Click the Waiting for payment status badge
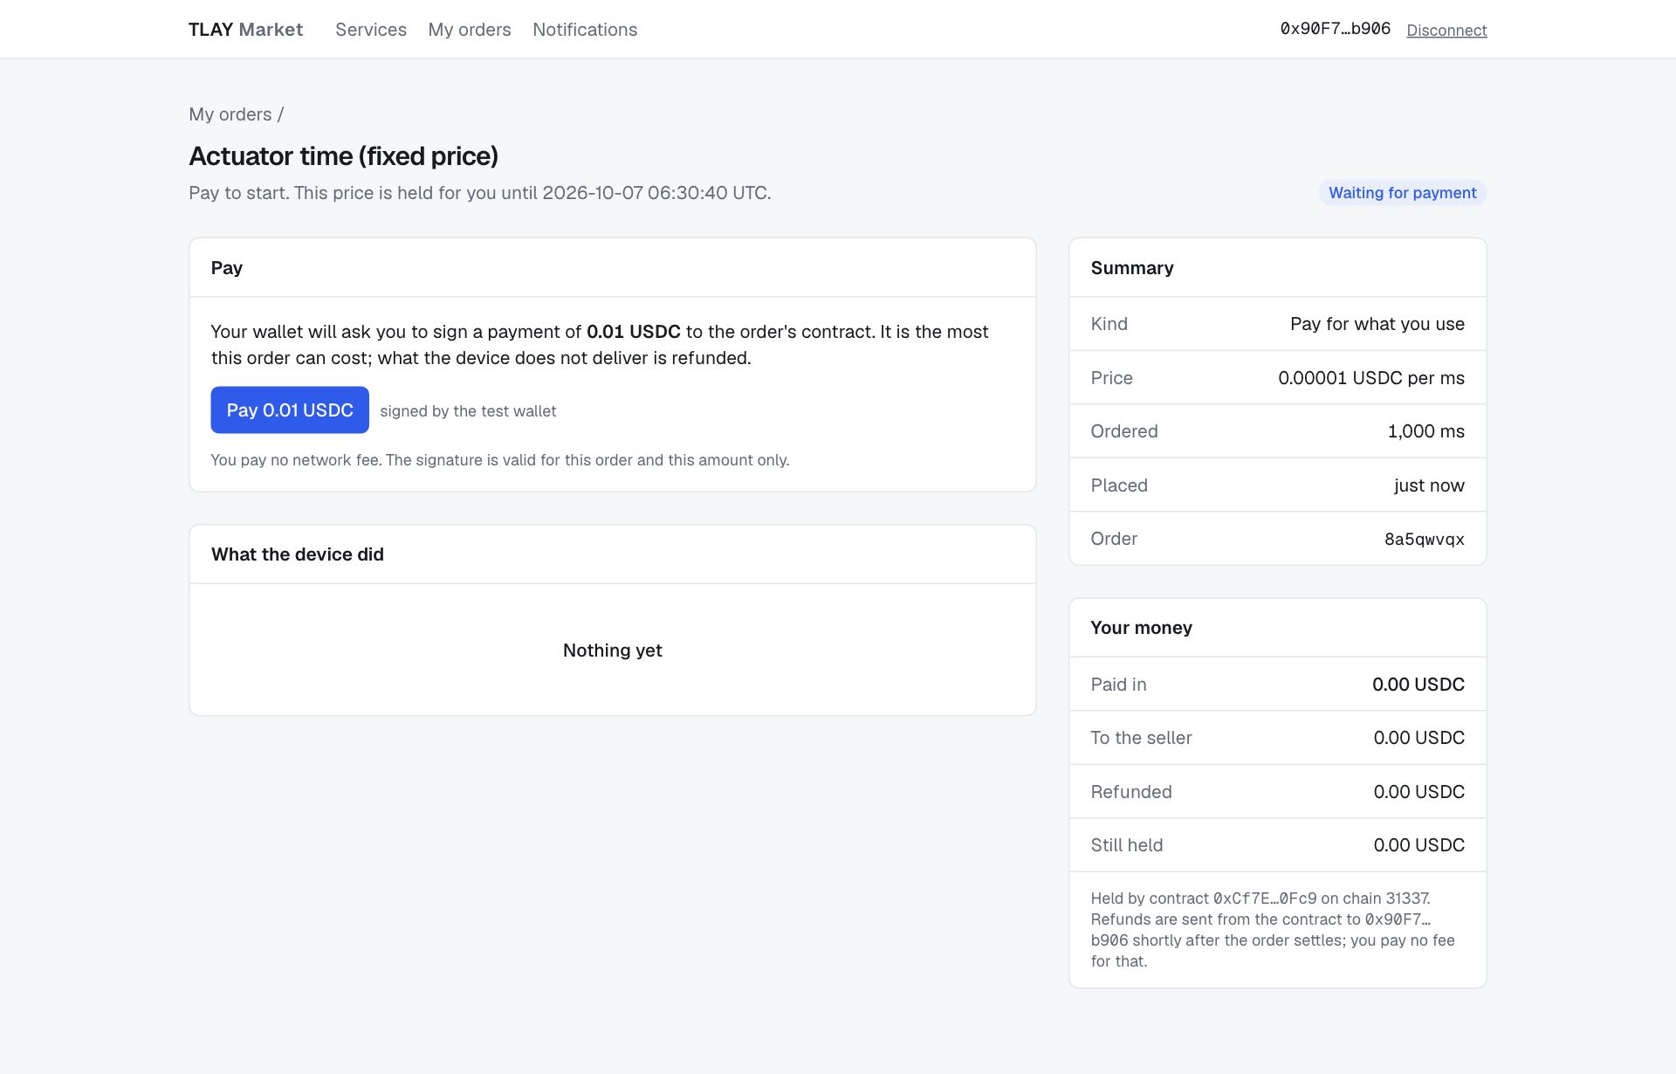This screenshot has height=1074, width=1676. click(1402, 193)
